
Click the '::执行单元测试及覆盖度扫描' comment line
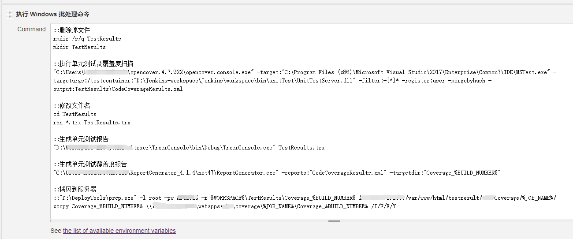pyautogui.click(x=93, y=63)
